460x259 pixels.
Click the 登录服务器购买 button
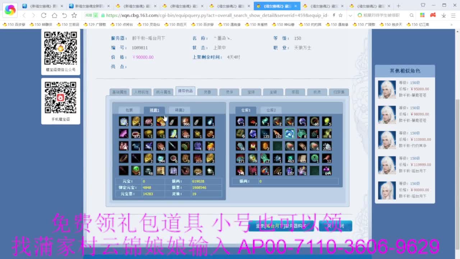(x=281, y=226)
